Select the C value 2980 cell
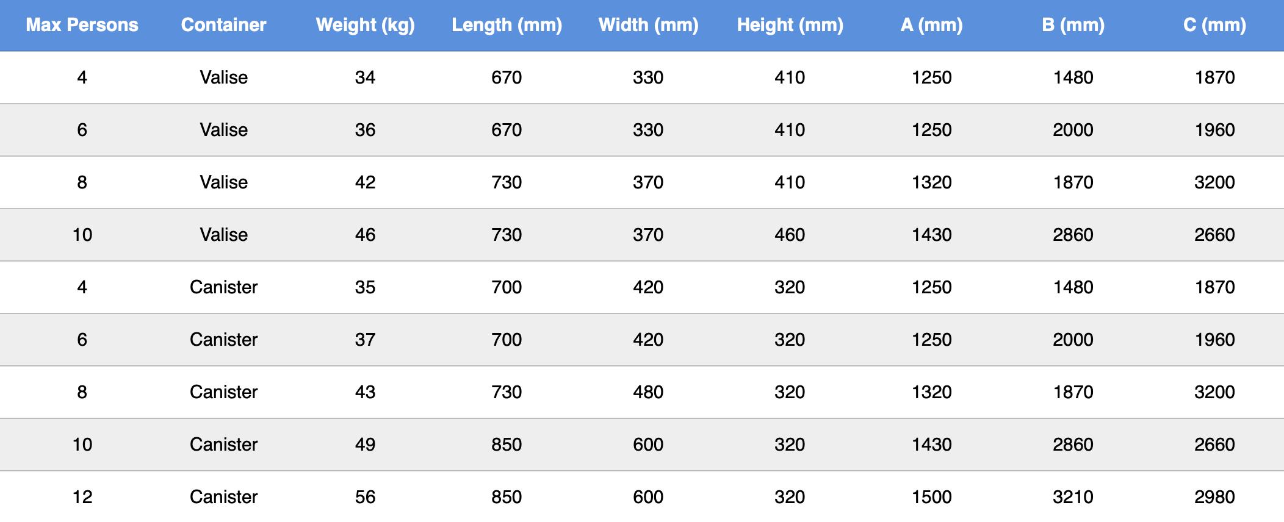The width and height of the screenshot is (1284, 522). click(x=1214, y=497)
